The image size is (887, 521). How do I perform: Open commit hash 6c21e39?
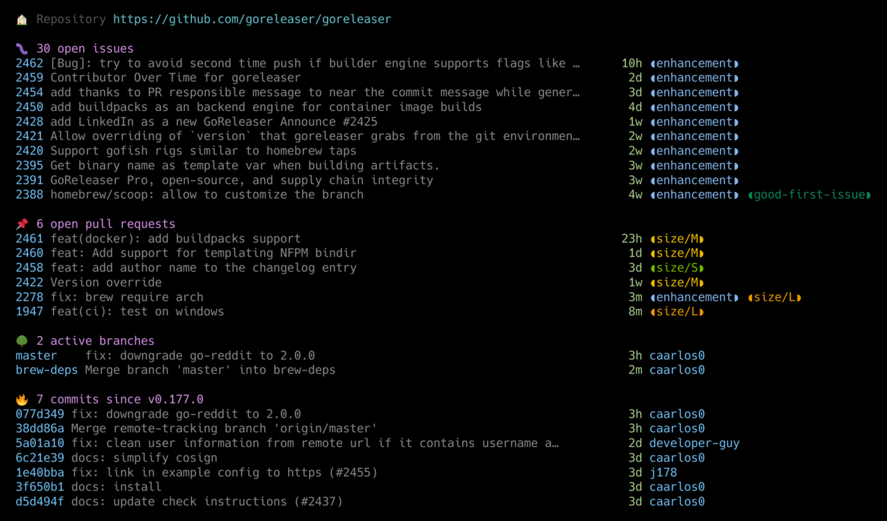pyautogui.click(x=40, y=458)
